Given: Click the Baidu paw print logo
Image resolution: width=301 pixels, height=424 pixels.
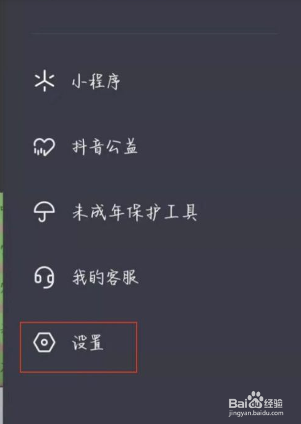Looking at the screenshot, I should click(255, 400).
